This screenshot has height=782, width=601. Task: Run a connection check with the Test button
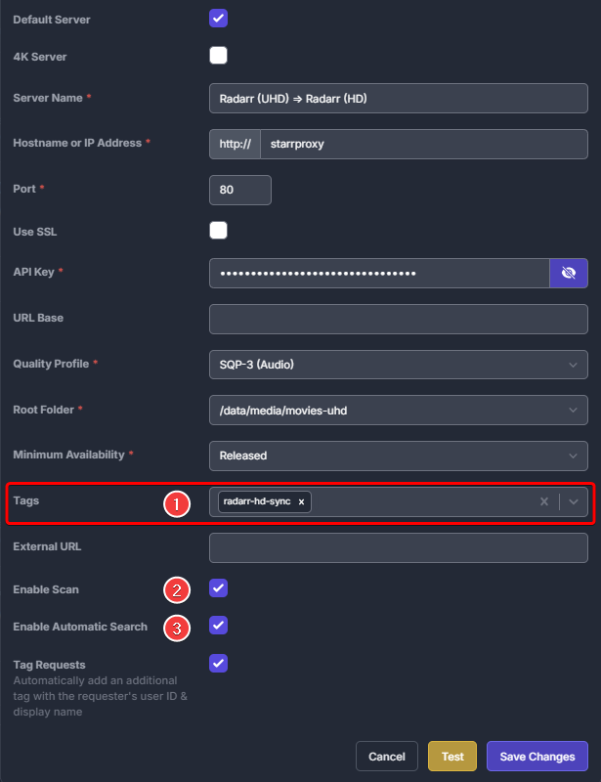click(451, 756)
